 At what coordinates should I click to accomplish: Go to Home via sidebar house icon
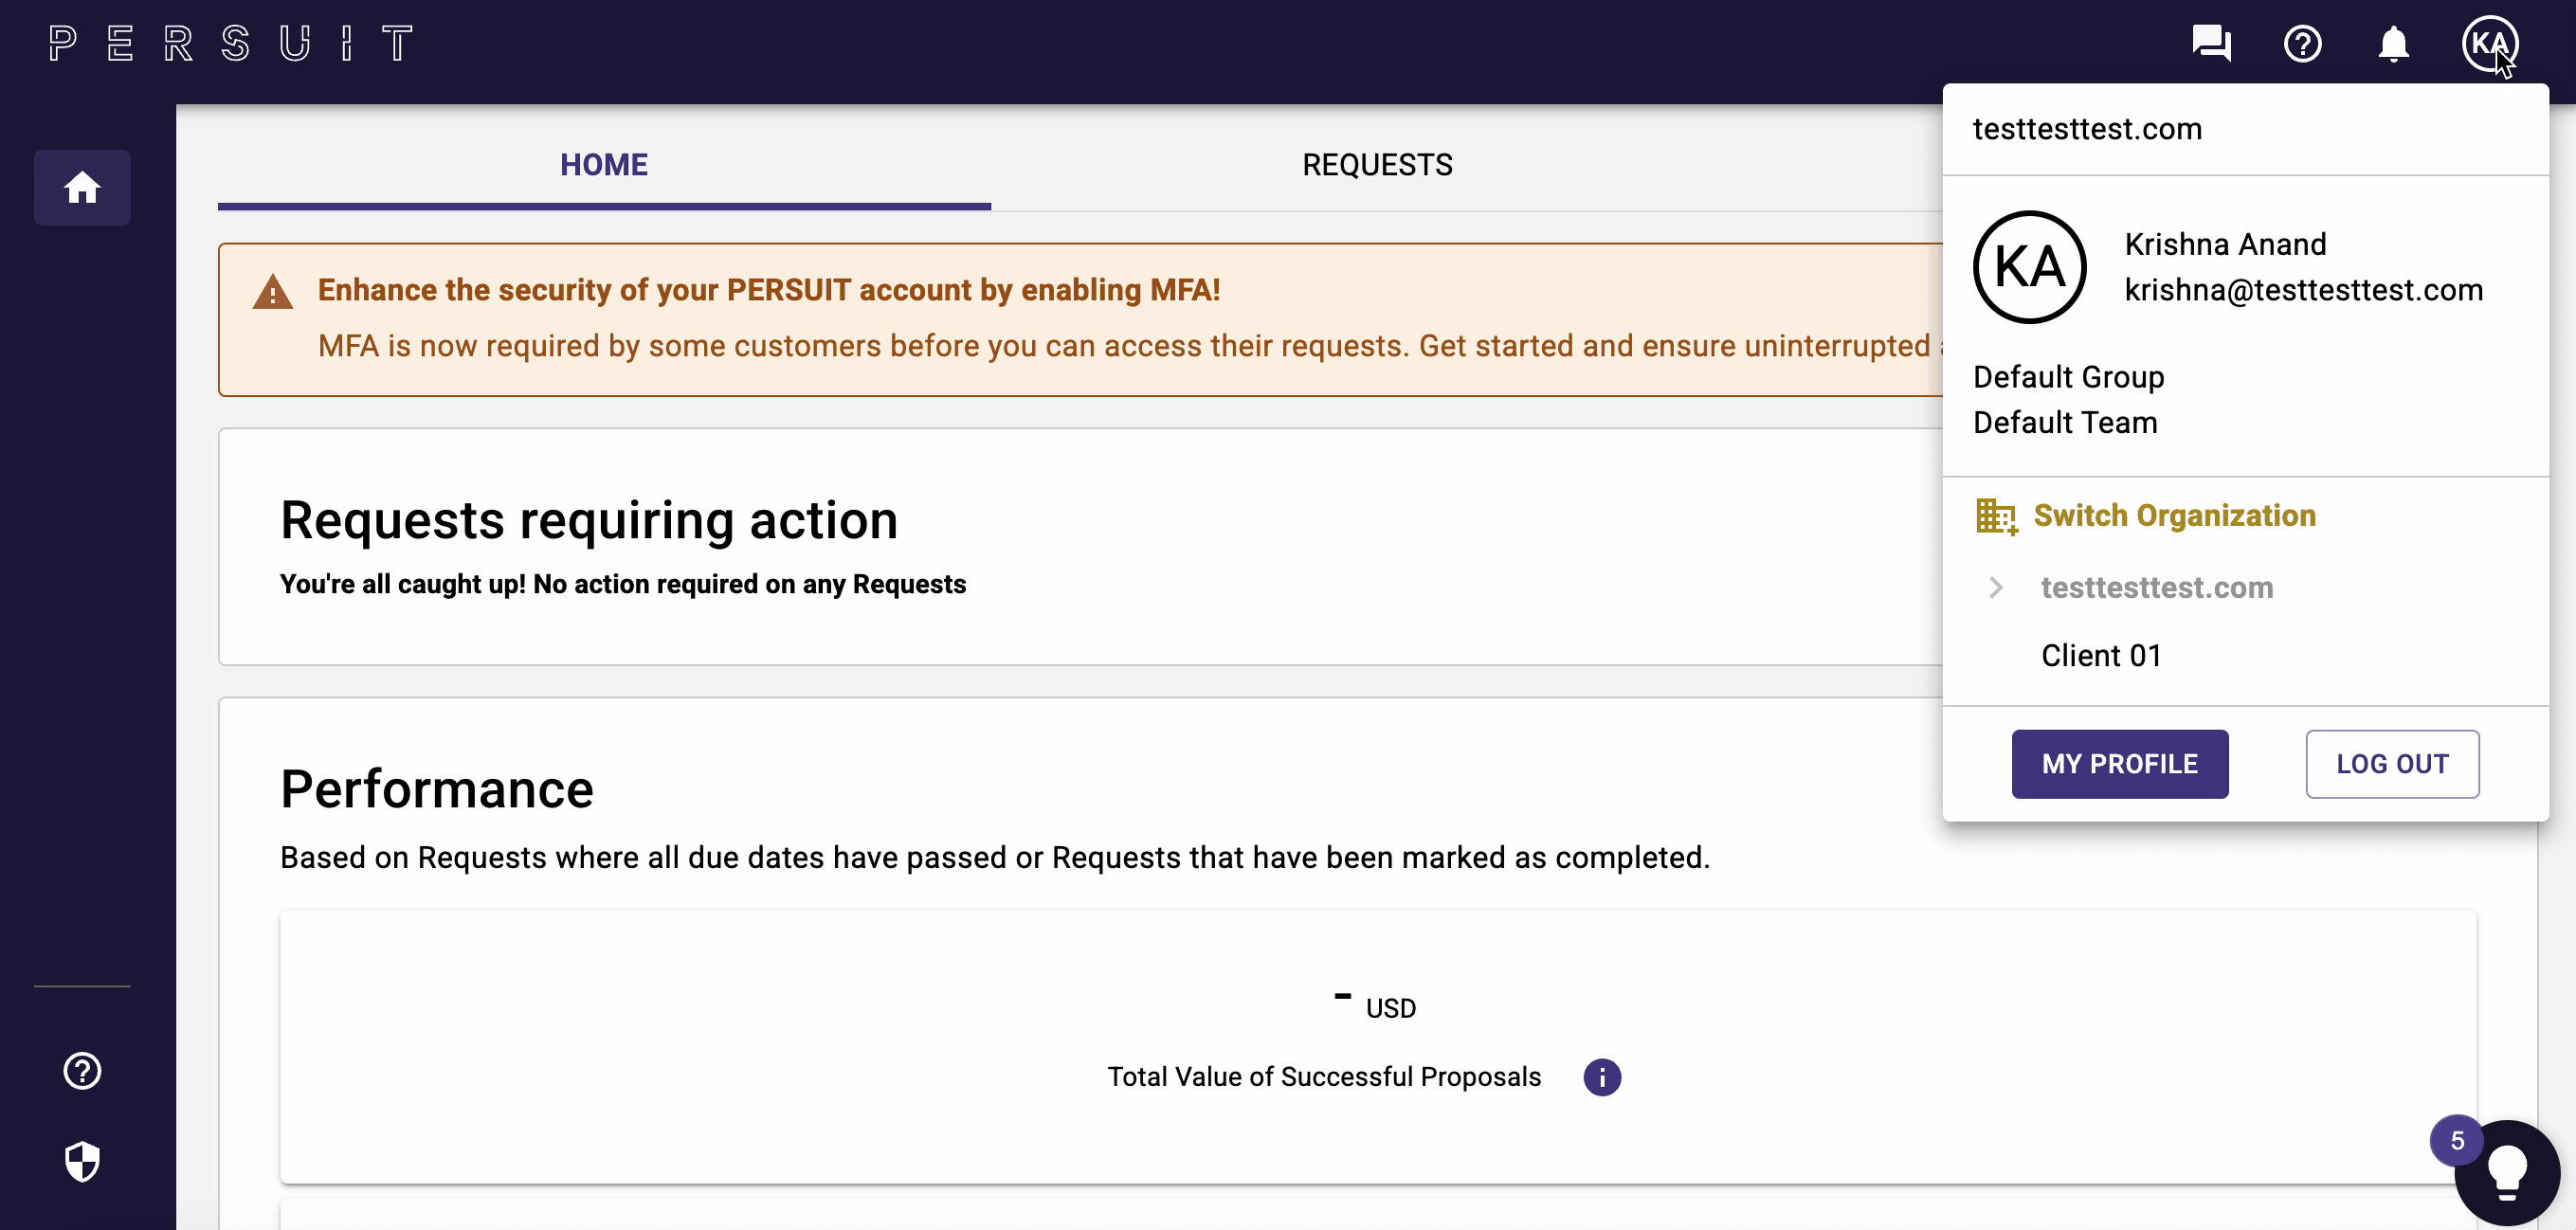tap(82, 187)
